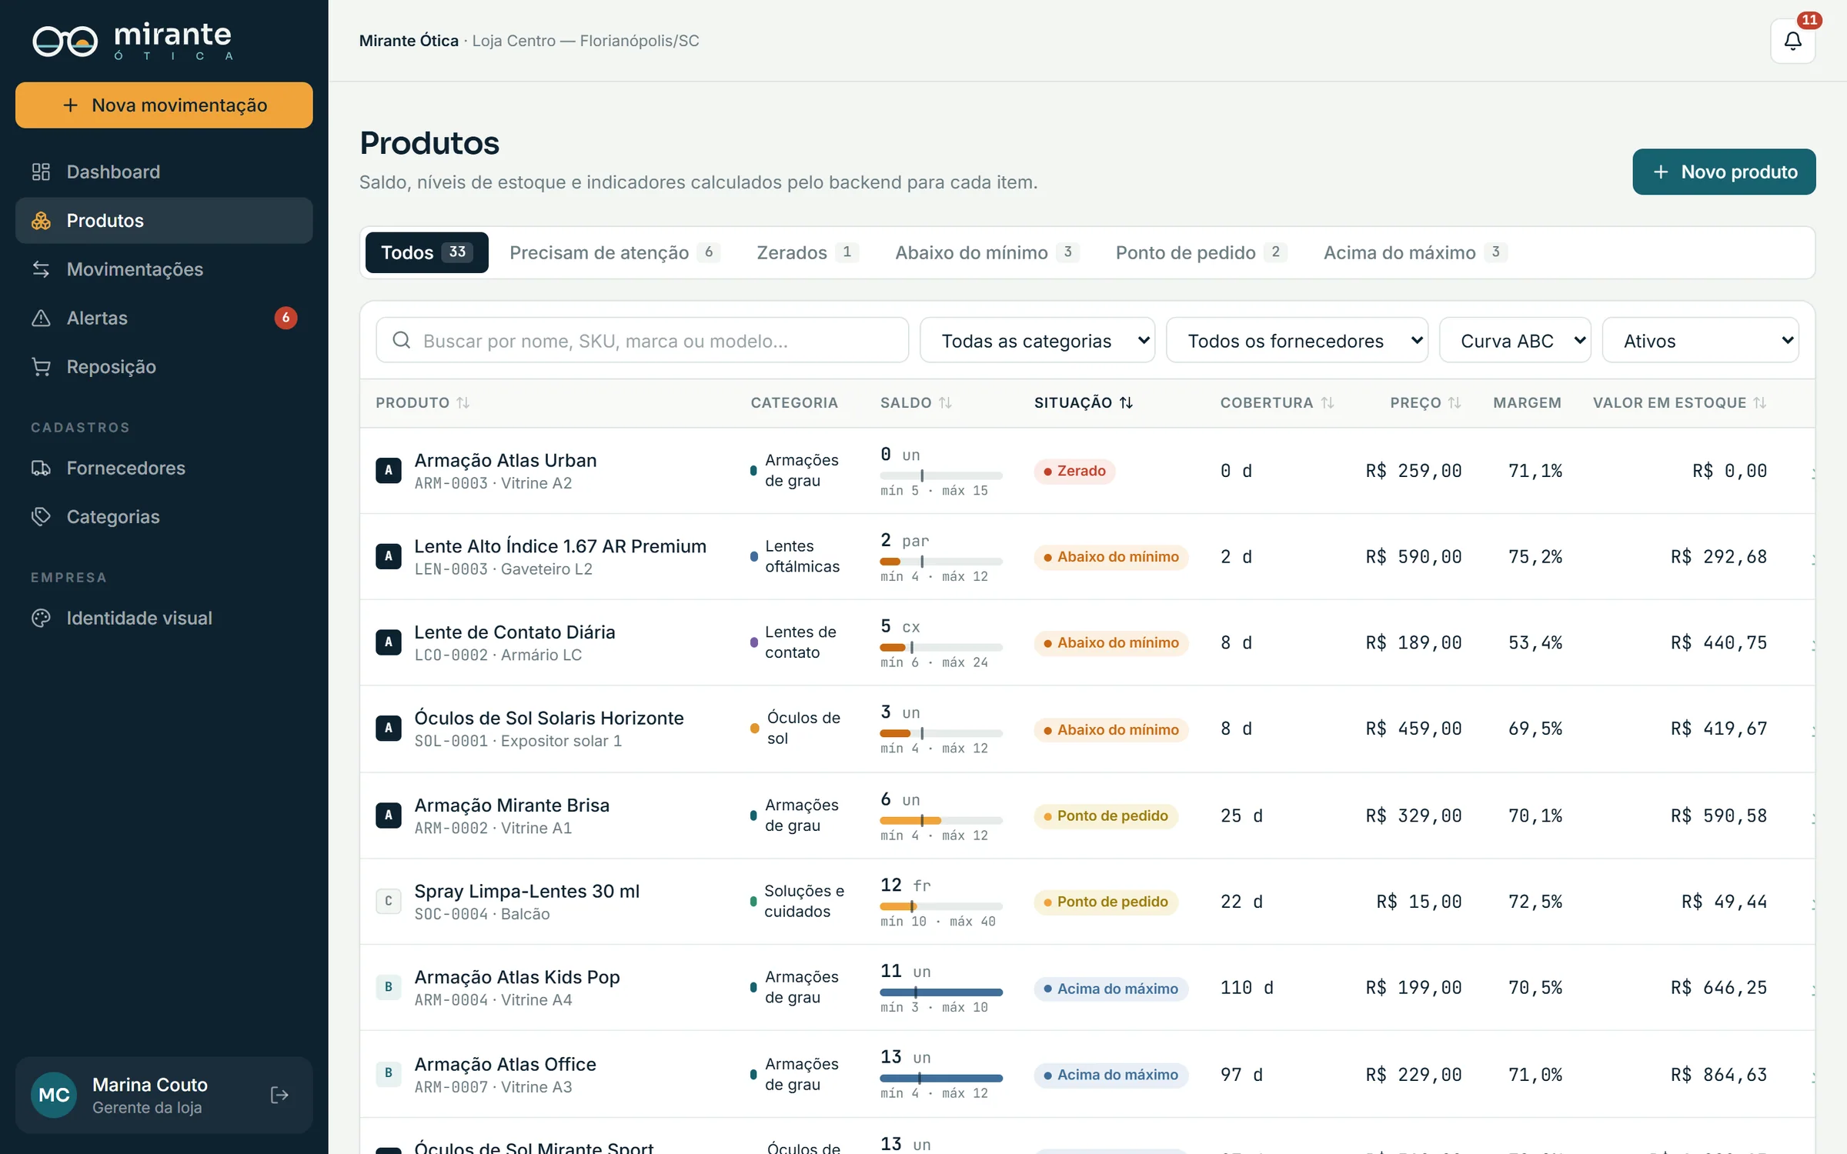1847x1154 pixels.
Task: Sort by Valor em estoque arrows
Action: coord(1760,402)
